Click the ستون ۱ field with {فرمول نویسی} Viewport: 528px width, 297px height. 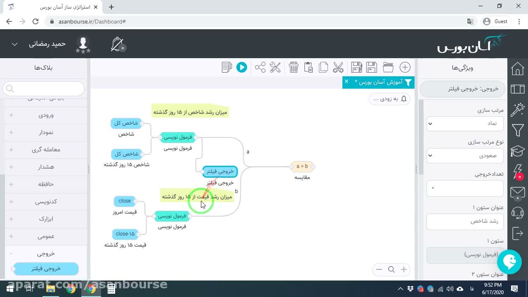465,255
